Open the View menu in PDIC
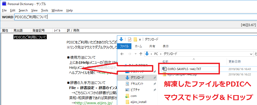 coord(34,10)
